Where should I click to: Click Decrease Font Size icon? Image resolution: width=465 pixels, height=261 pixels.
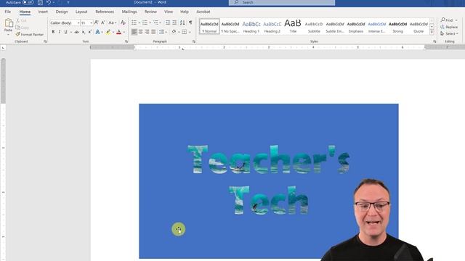point(103,22)
